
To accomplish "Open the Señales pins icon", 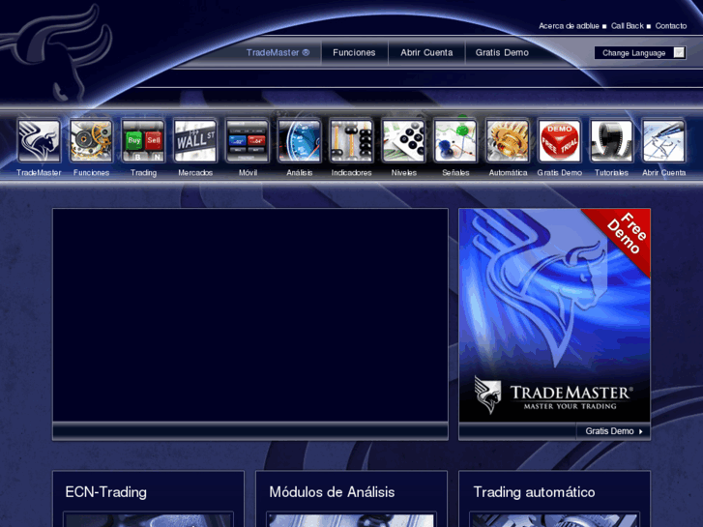I will 455,141.
